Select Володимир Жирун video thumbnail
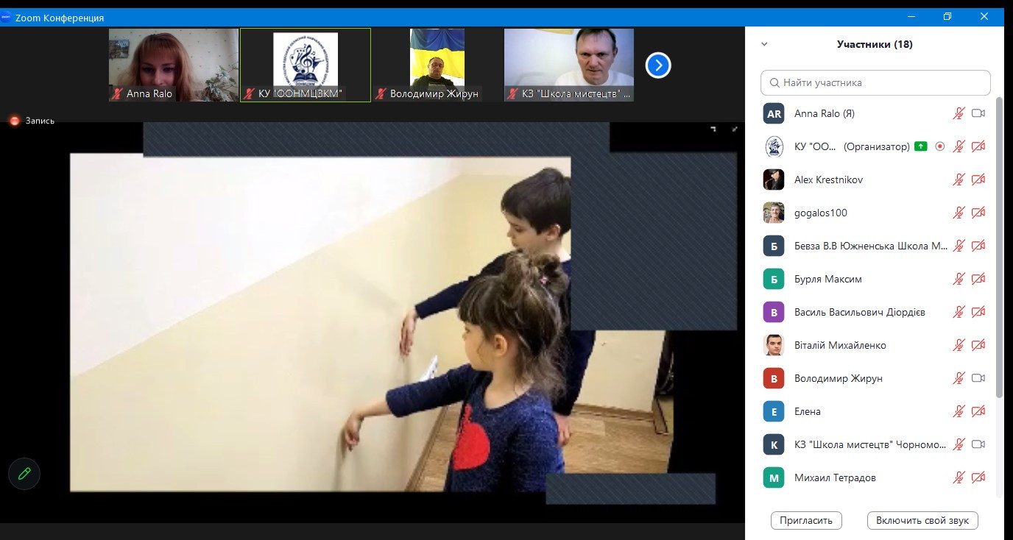1013x540 pixels. [437, 65]
